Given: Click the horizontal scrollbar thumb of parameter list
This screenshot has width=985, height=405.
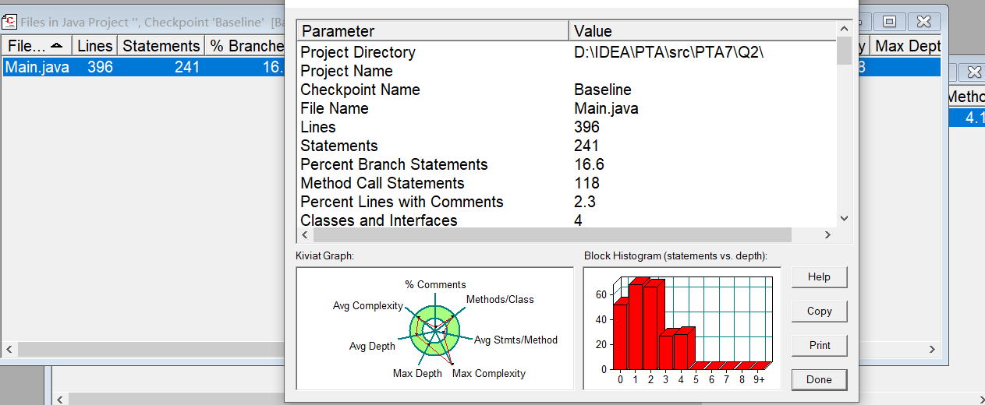Looking at the screenshot, I should (551, 234).
